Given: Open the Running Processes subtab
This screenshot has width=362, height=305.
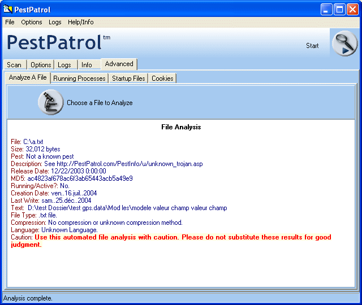Looking at the screenshot, I should click(x=79, y=79).
